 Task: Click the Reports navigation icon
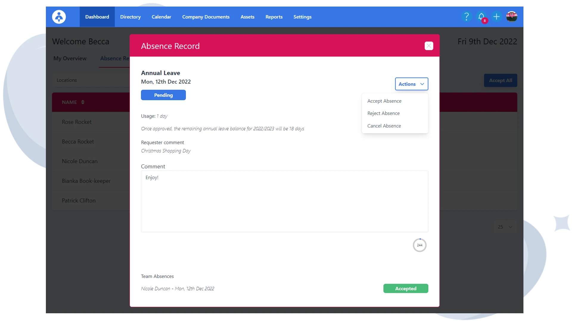point(274,17)
